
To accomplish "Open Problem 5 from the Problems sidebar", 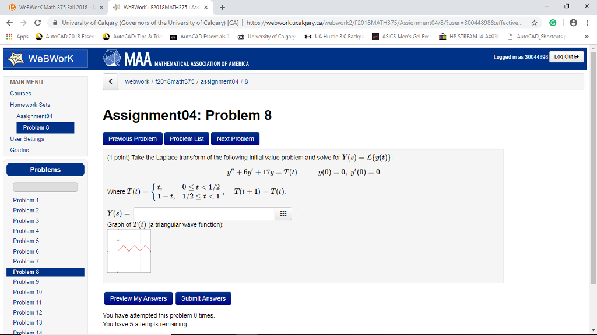I will (26, 241).
